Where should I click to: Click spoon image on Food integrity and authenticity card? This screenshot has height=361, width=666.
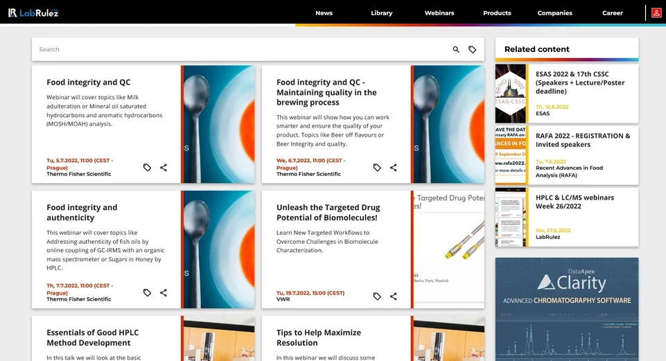click(x=219, y=249)
